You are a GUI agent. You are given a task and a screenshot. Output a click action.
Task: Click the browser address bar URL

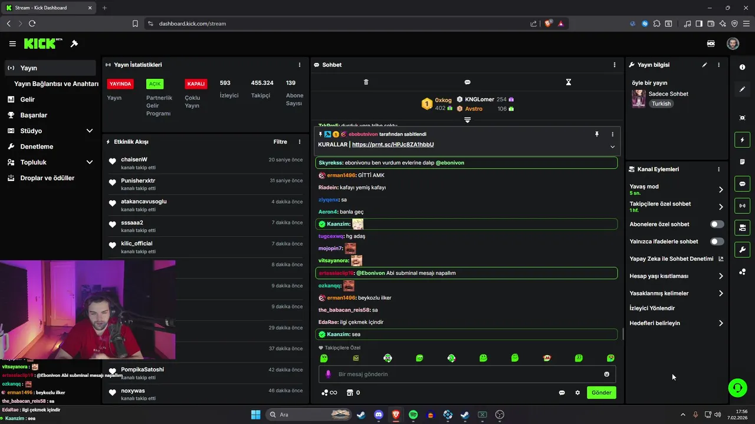coord(192,24)
